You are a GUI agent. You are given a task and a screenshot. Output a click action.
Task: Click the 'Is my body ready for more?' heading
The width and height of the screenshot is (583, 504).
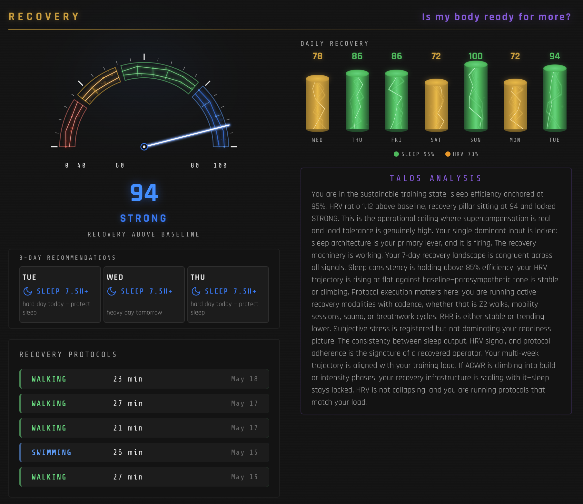click(497, 17)
